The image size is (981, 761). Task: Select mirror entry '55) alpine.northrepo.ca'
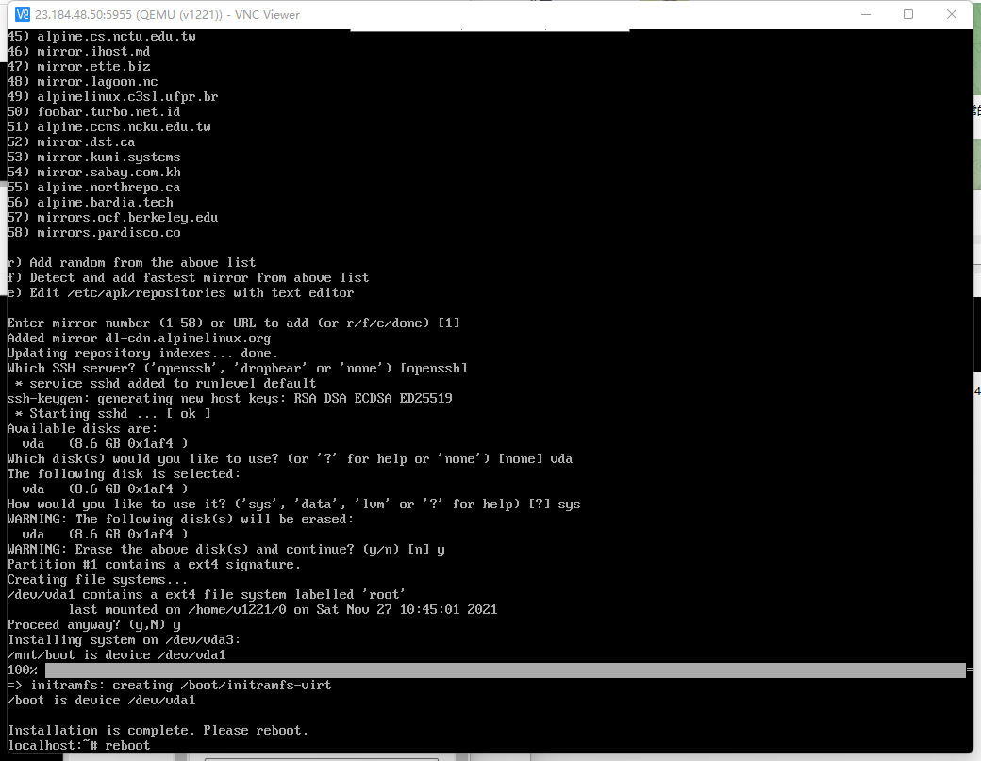[x=93, y=187]
